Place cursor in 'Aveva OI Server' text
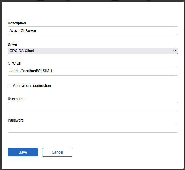This screenshot has width=185, height=170. pyautogui.click(x=23, y=31)
